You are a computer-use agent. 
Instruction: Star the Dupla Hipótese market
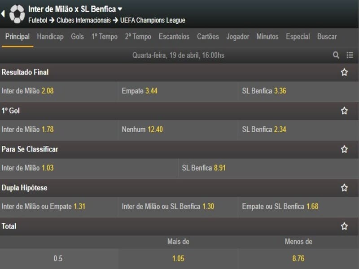click(344, 188)
